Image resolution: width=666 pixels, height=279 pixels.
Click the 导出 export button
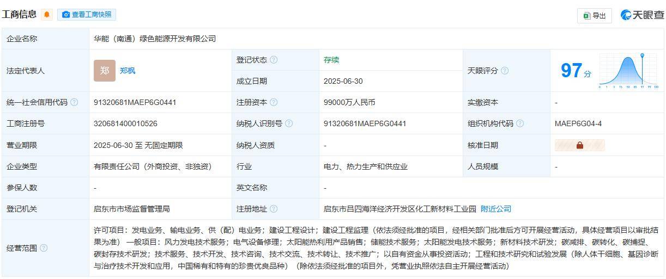point(595,16)
